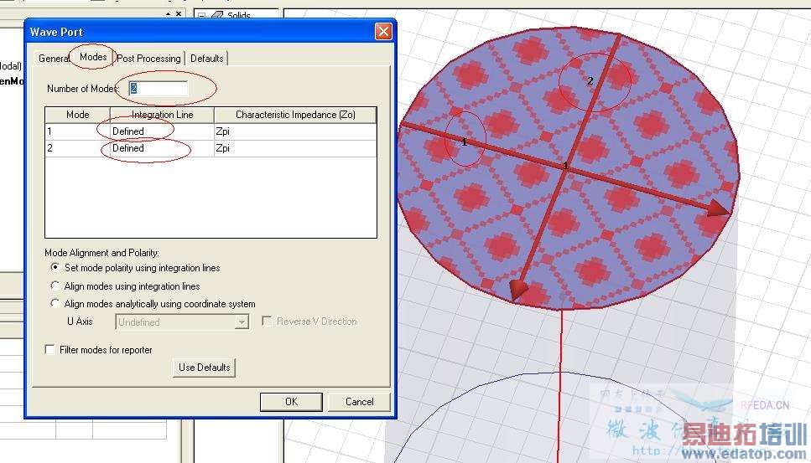Switch to the General tab

(54, 59)
